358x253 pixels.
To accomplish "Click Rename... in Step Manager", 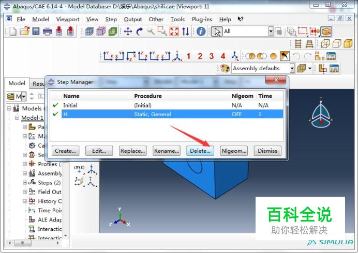I will tap(167, 151).
